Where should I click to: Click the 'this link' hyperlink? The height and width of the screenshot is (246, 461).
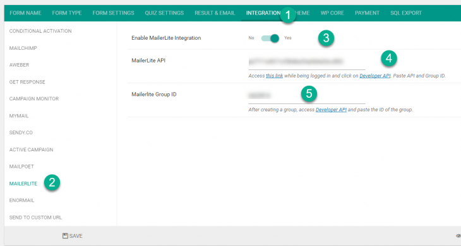click(x=274, y=76)
